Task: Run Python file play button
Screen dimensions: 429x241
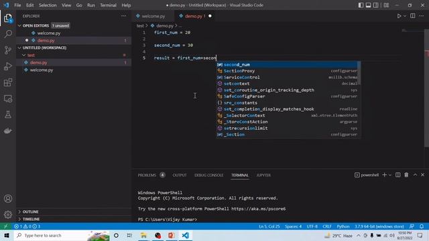Action: [x=399, y=16]
